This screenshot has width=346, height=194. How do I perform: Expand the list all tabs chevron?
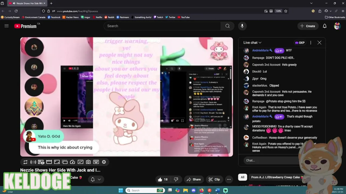tap(311, 3)
